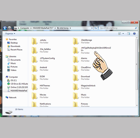Toggle the preview pane button
This screenshot has height=138, width=140.
click(129, 34)
